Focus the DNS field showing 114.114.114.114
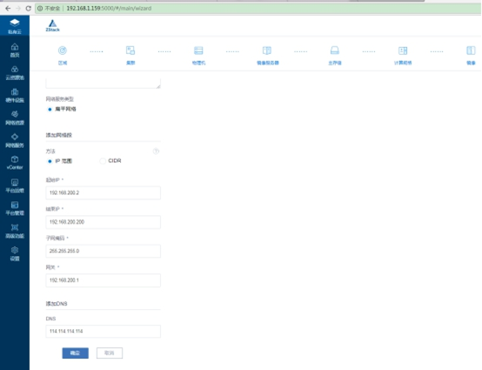Image resolution: width=482 pixels, height=370 pixels. coord(103,331)
